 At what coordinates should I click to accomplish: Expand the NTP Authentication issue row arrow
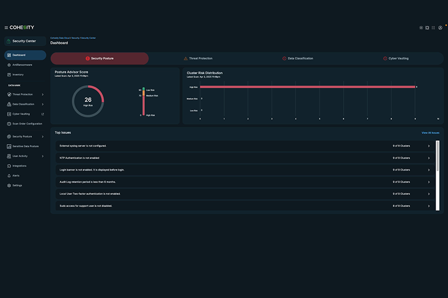click(x=428, y=158)
